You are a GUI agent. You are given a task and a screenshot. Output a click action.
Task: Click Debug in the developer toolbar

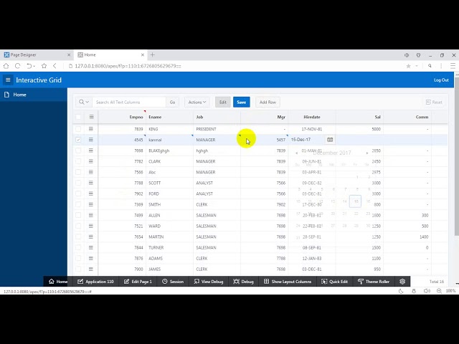click(243, 282)
